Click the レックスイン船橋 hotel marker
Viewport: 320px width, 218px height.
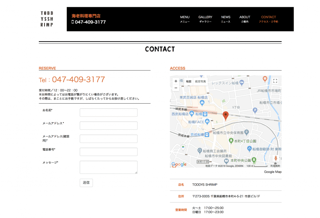tap(242, 83)
